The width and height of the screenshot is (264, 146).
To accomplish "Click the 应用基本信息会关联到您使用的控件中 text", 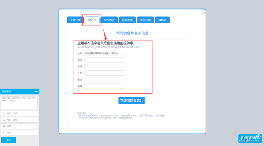I will click(x=106, y=43).
